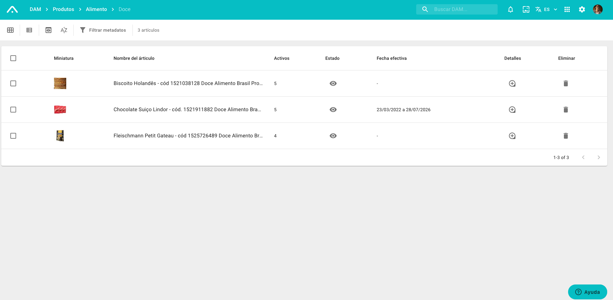The width and height of the screenshot is (613, 300).
Task: Click the Fecha efectiva column header
Action: click(x=392, y=58)
